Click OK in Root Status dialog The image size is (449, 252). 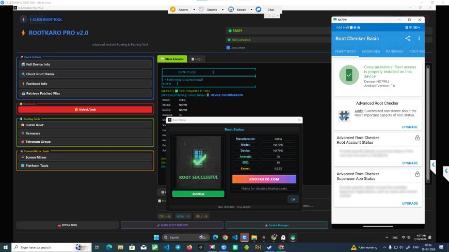click(293, 199)
